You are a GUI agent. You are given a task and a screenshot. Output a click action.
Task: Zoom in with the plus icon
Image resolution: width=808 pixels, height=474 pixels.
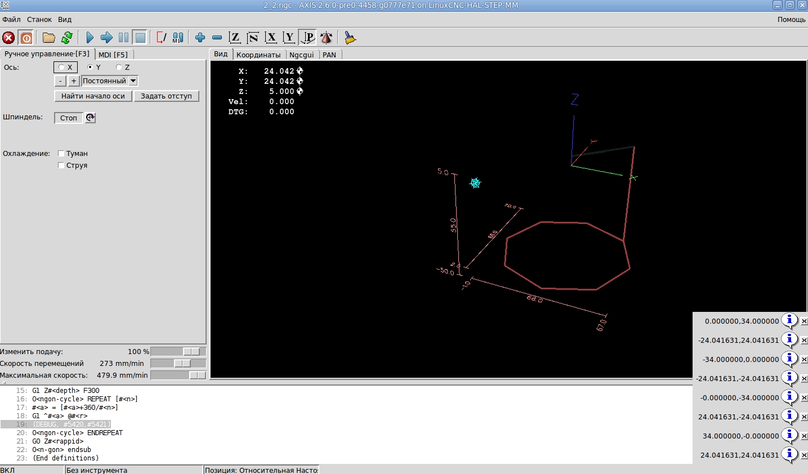(x=200, y=38)
